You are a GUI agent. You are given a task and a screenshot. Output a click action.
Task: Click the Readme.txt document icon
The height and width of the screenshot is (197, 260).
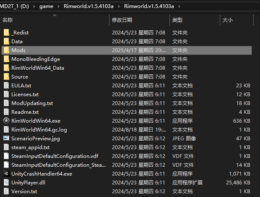tap(6, 112)
